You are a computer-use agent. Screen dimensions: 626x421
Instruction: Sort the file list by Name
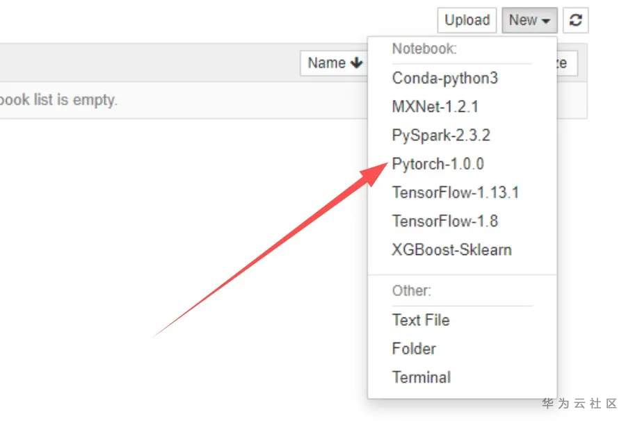click(335, 63)
